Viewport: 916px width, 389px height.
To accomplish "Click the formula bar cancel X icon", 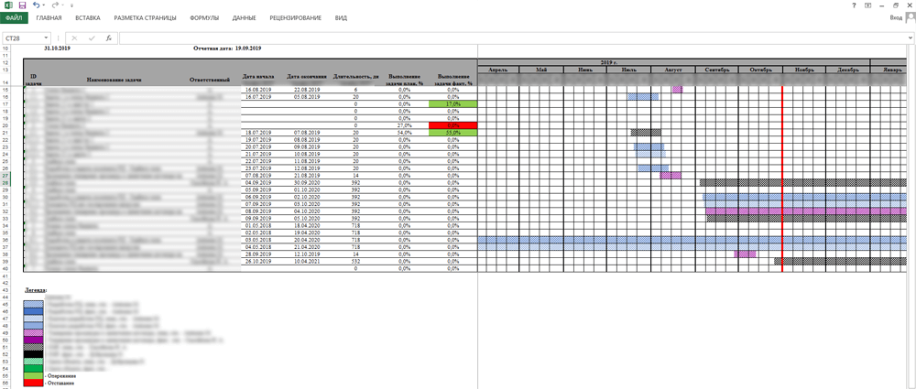I will coord(74,38).
